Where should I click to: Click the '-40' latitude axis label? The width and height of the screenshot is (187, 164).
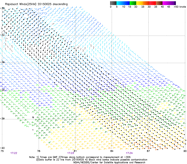2,148
